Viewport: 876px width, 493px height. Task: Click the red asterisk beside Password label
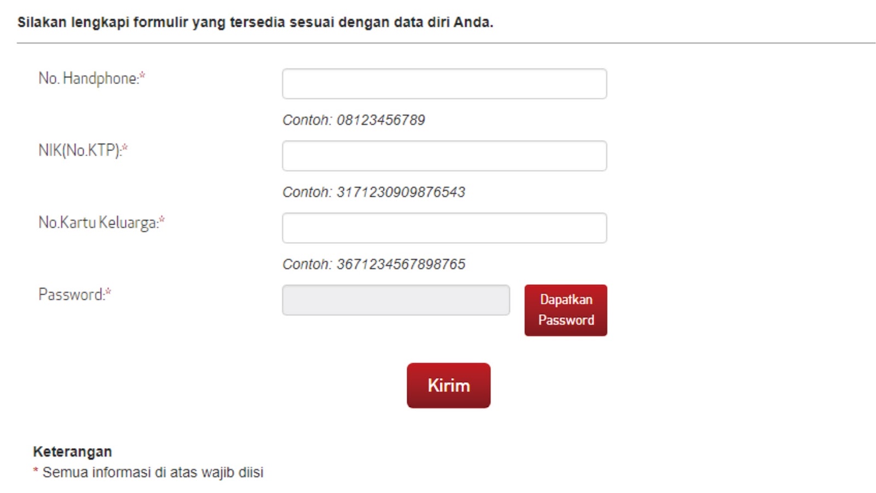(x=108, y=292)
